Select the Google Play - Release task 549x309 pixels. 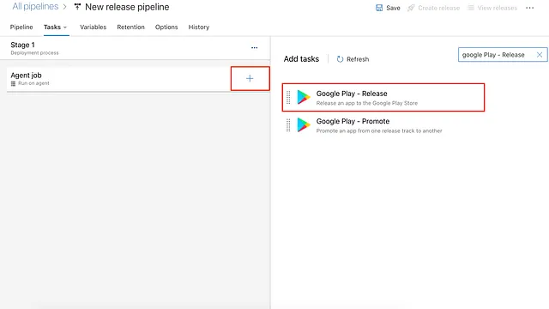point(383,97)
